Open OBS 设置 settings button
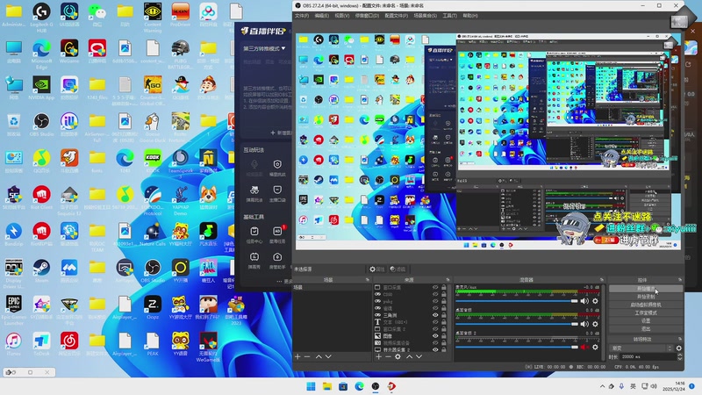 [646, 321]
